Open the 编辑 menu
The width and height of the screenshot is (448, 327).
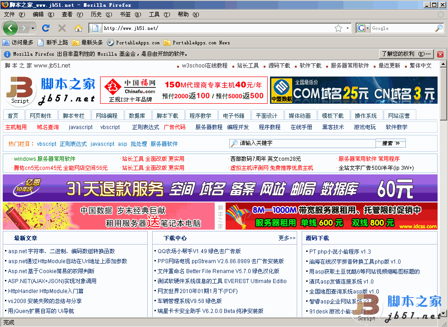pos(43,14)
